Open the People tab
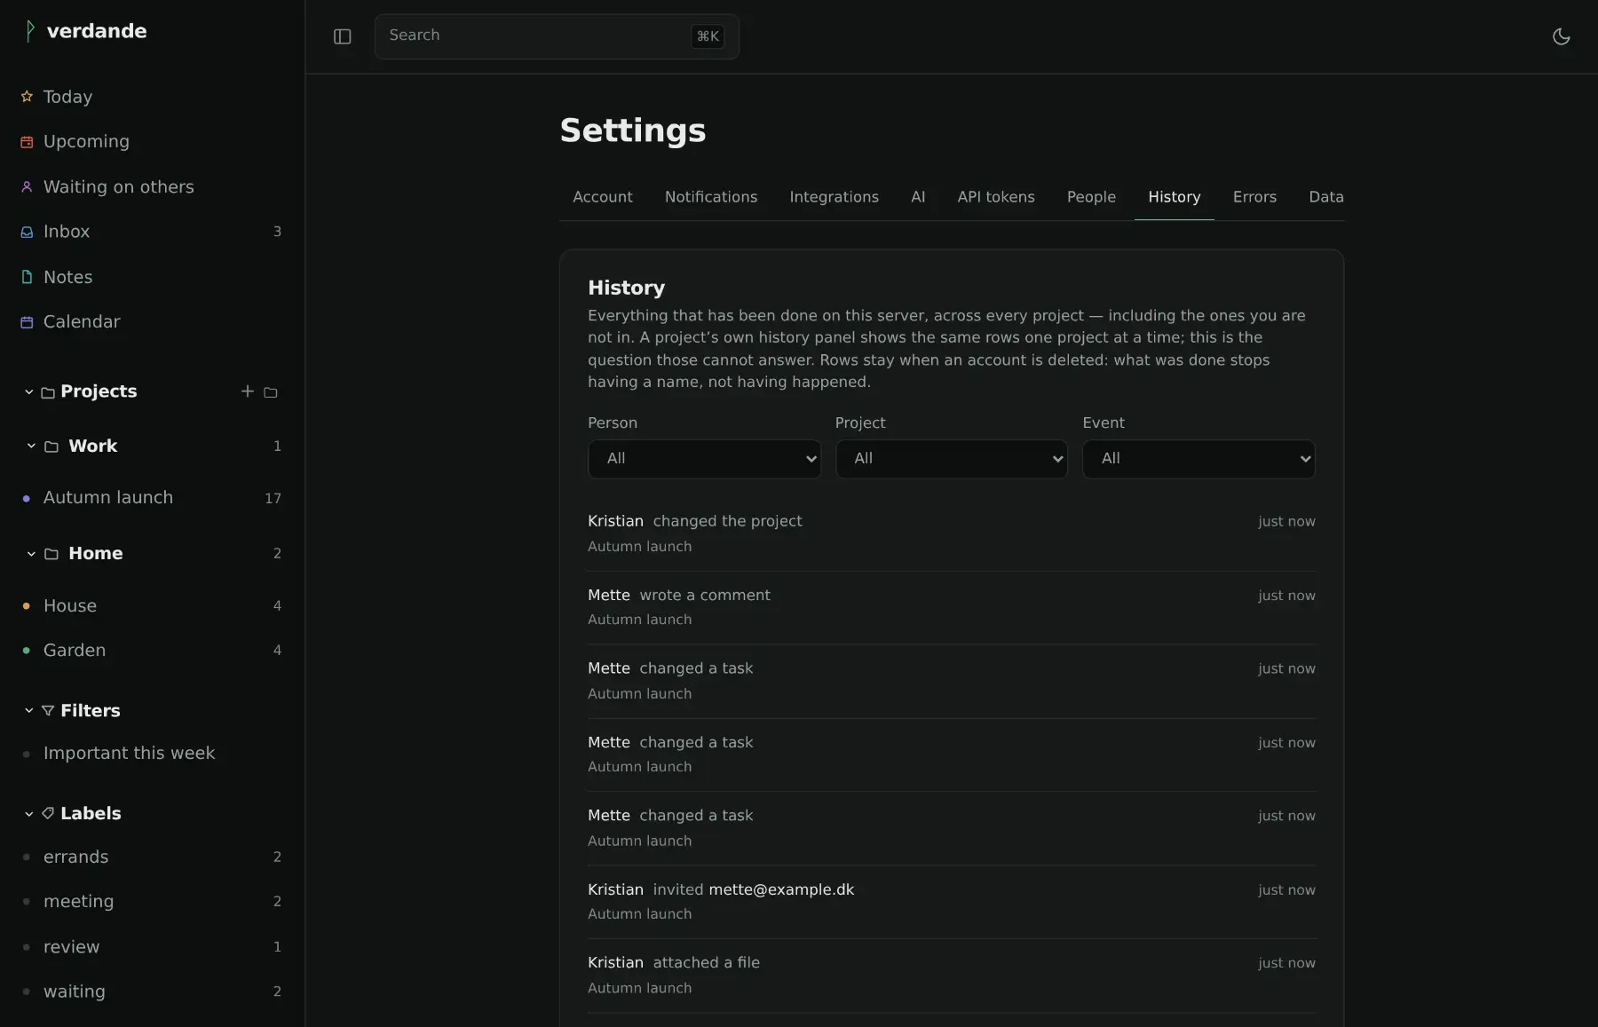Viewport: 1598px width, 1027px height. pyautogui.click(x=1091, y=197)
